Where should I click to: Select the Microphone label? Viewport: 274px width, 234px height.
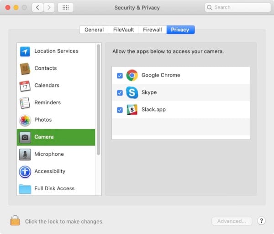49,154
